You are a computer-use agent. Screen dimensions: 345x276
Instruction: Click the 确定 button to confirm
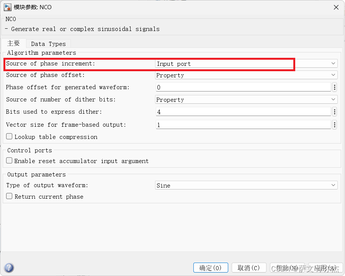tap(211, 268)
